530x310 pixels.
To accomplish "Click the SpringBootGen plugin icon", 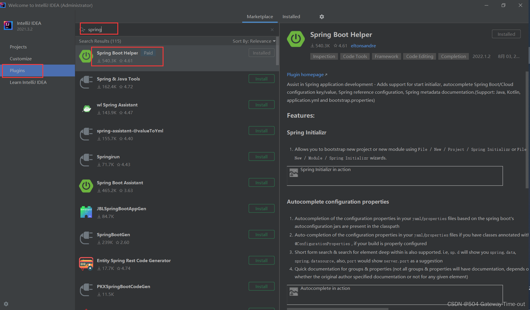I will [86, 238].
